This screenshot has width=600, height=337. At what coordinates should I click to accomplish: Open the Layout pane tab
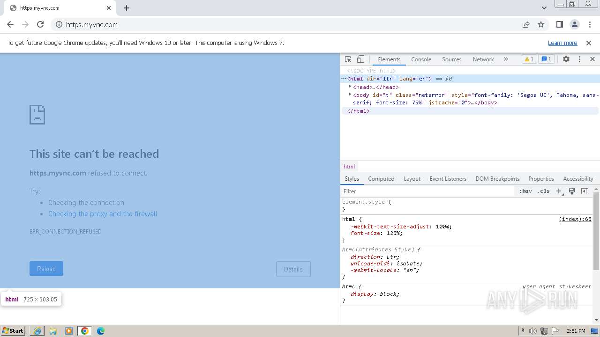[412, 179]
